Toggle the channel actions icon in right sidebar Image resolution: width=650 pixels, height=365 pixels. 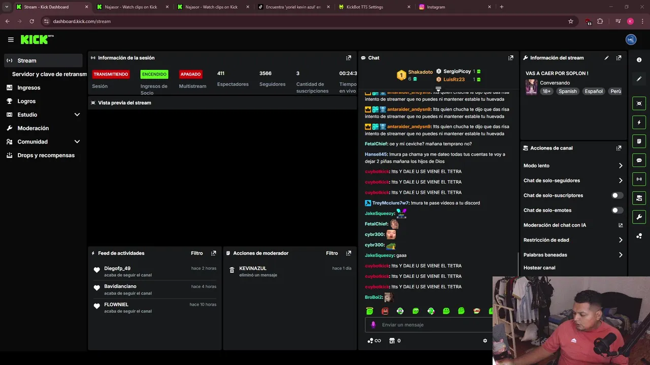(x=639, y=198)
